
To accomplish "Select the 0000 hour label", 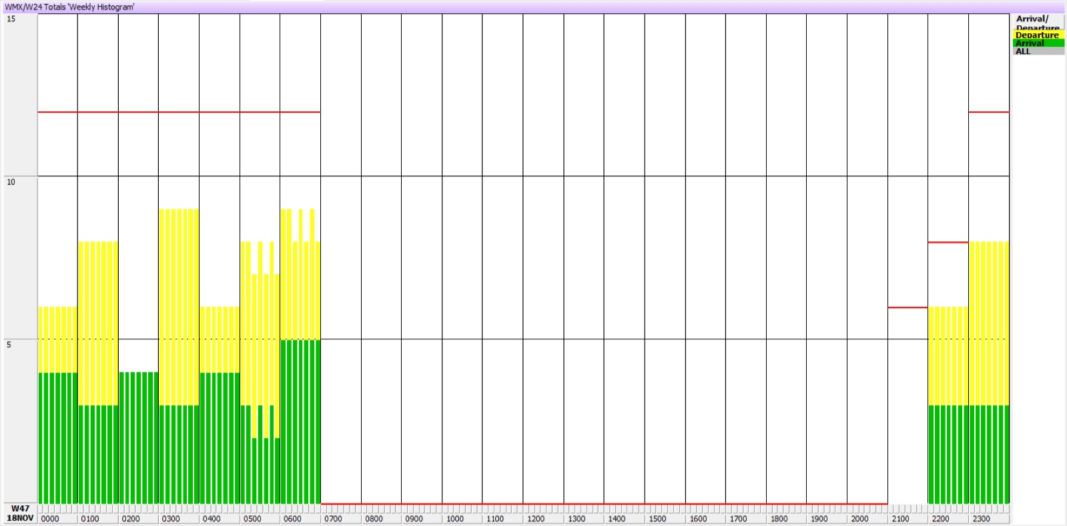I will [50, 519].
